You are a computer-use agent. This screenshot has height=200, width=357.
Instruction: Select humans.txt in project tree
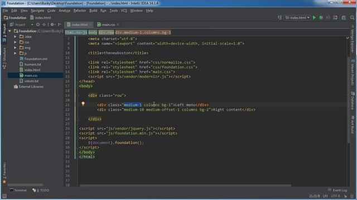pos(32,64)
